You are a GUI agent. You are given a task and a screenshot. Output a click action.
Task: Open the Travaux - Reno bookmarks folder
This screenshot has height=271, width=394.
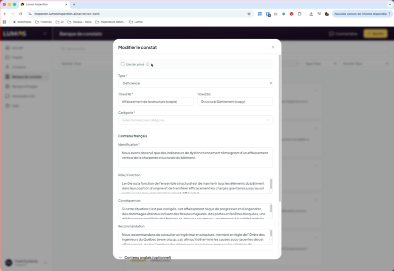(x=79, y=22)
